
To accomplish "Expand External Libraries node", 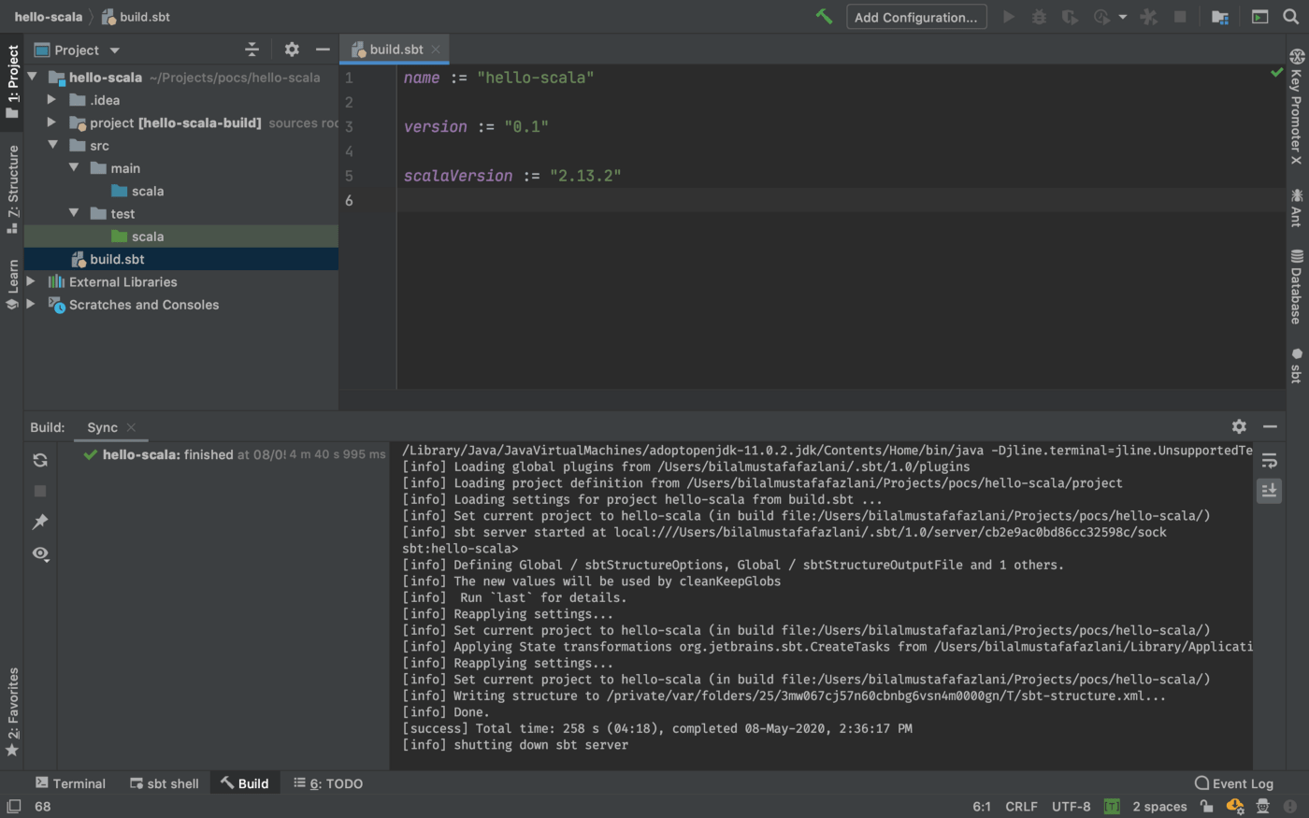I will coord(31,281).
